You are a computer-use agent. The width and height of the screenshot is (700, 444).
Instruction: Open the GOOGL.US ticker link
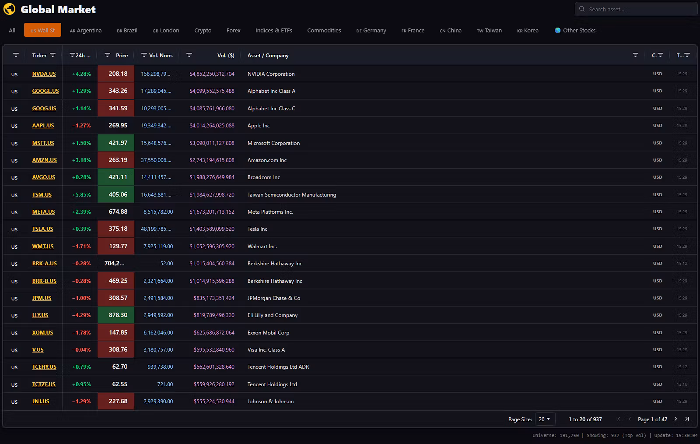(x=45, y=91)
